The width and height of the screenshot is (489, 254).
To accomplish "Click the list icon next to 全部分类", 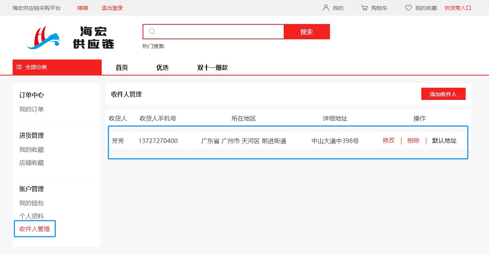I will (19, 67).
